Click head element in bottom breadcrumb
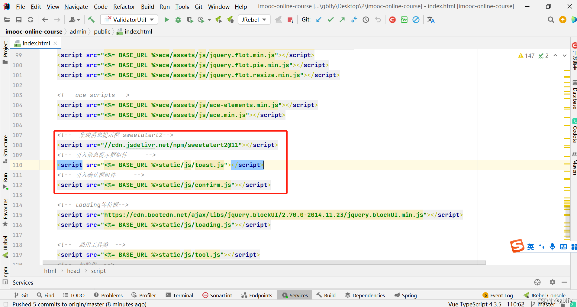577x307 pixels. tap(73, 271)
